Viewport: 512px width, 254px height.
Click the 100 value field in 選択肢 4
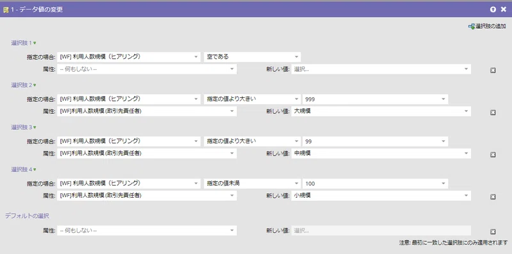point(375,184)
